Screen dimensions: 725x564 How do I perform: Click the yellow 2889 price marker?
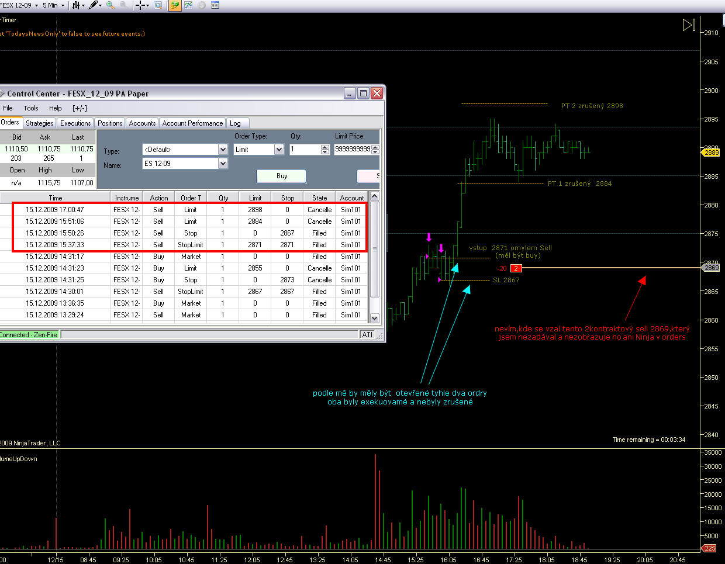[711, 153]
